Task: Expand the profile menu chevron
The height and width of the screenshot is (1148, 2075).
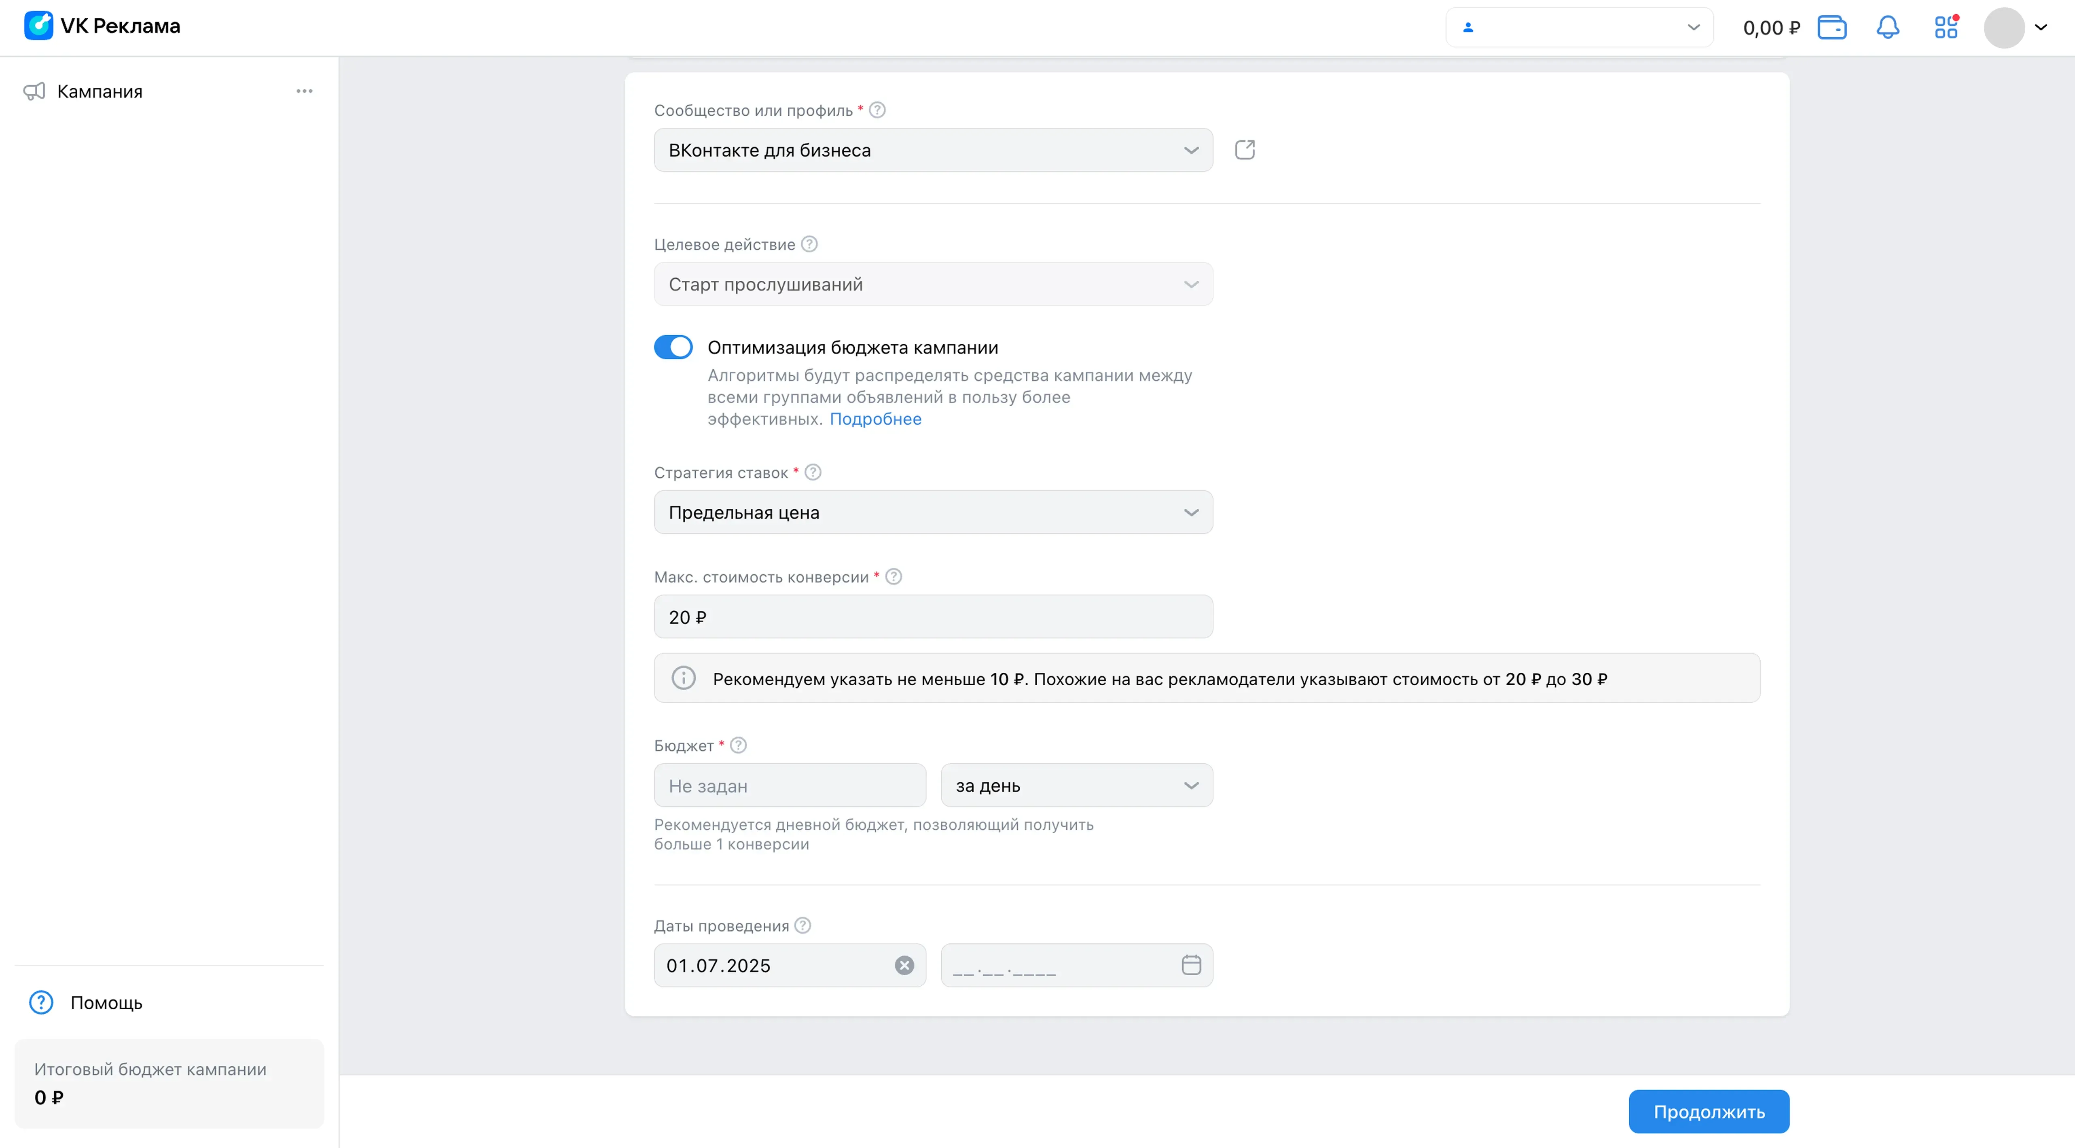Action: click(2041, 28)
